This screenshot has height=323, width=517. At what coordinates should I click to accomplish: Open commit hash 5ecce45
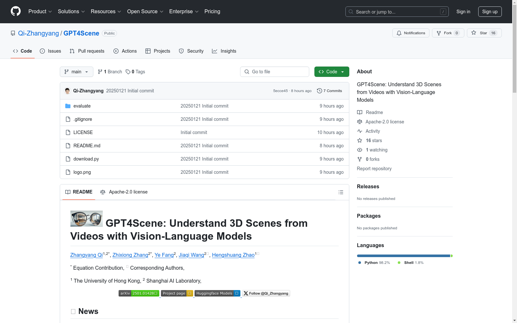[280, 91]
